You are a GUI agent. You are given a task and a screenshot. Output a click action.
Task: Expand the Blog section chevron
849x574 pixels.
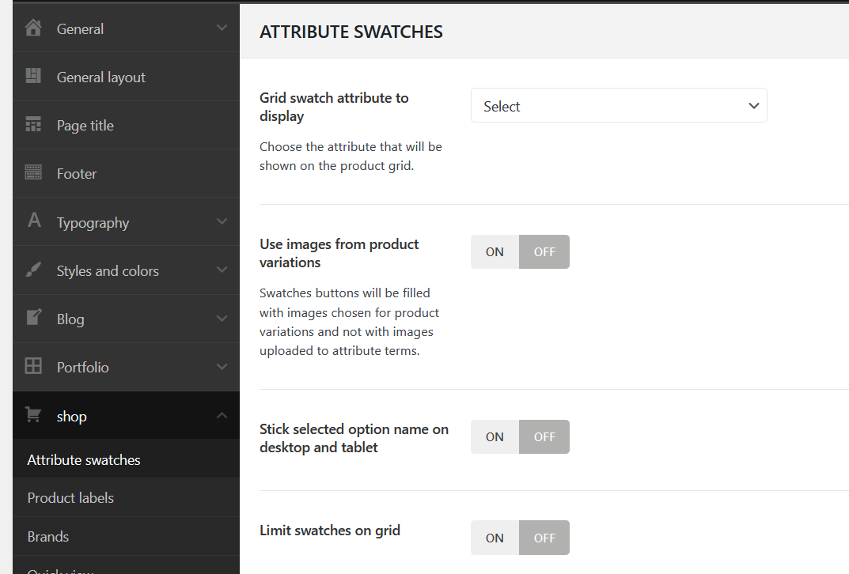pos(222,319)
